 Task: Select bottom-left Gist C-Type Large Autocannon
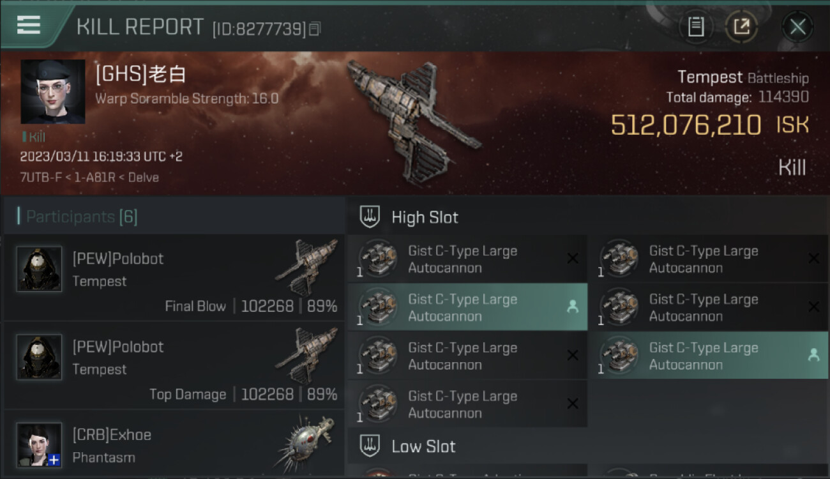(467, 404)
